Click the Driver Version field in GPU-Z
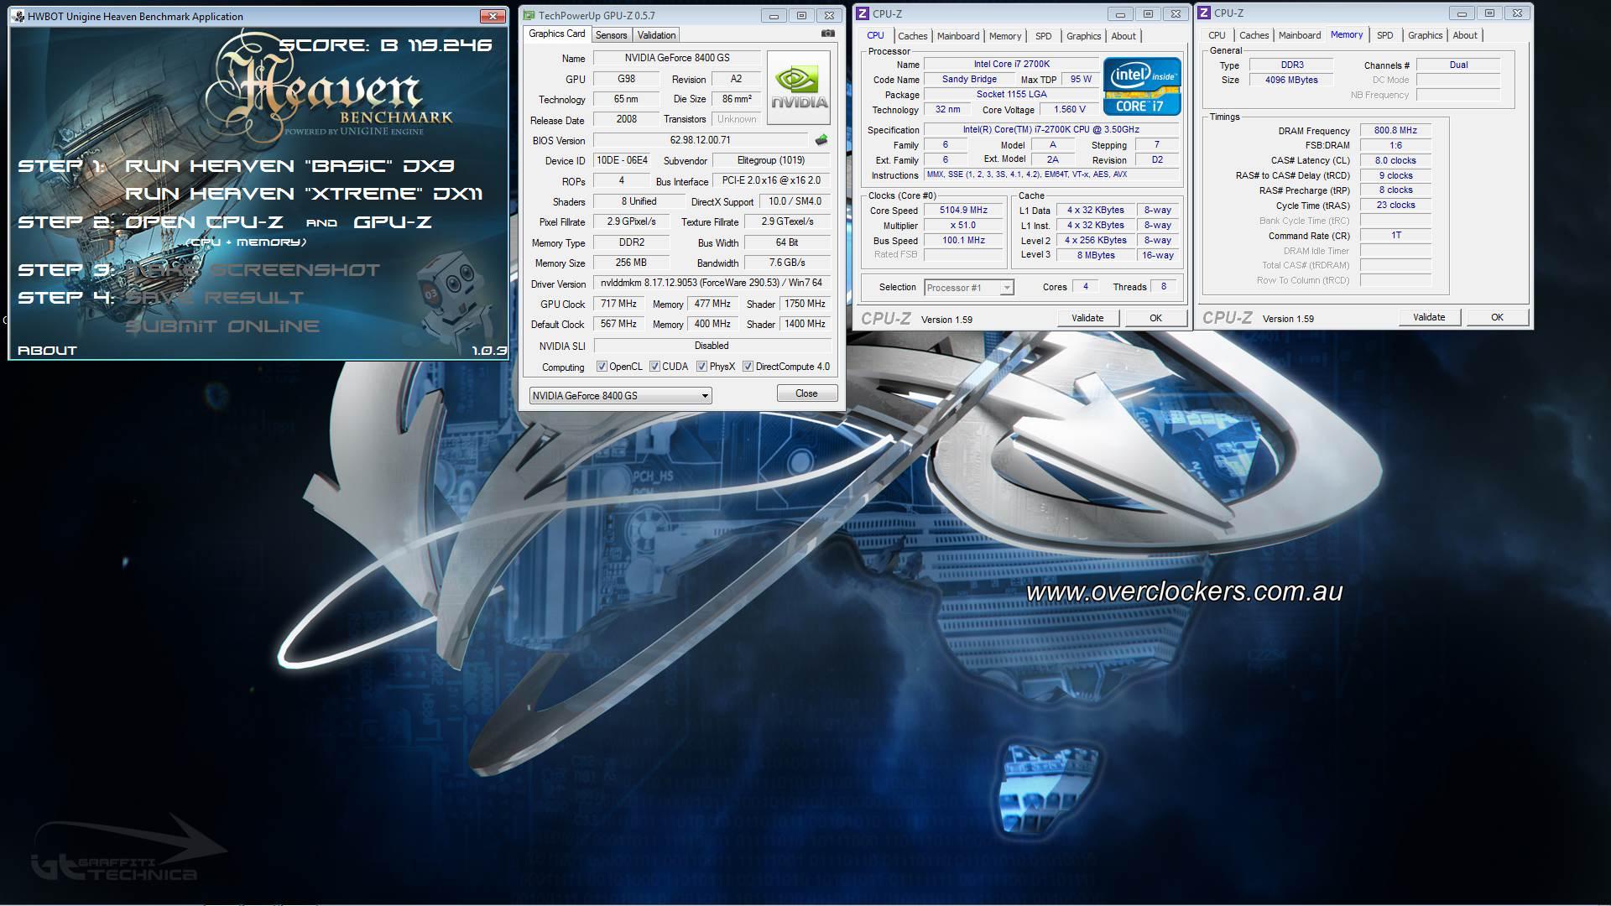The height and width of the screenshot is (906, 1611). tap(712, 284)
